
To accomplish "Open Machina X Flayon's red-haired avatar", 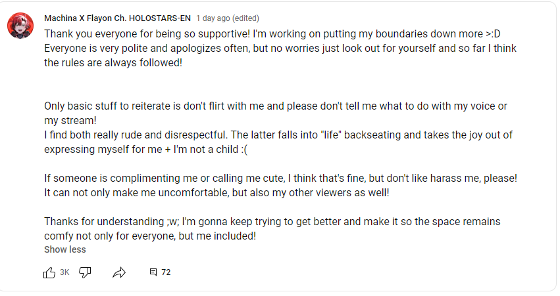I will coord(20,26).
